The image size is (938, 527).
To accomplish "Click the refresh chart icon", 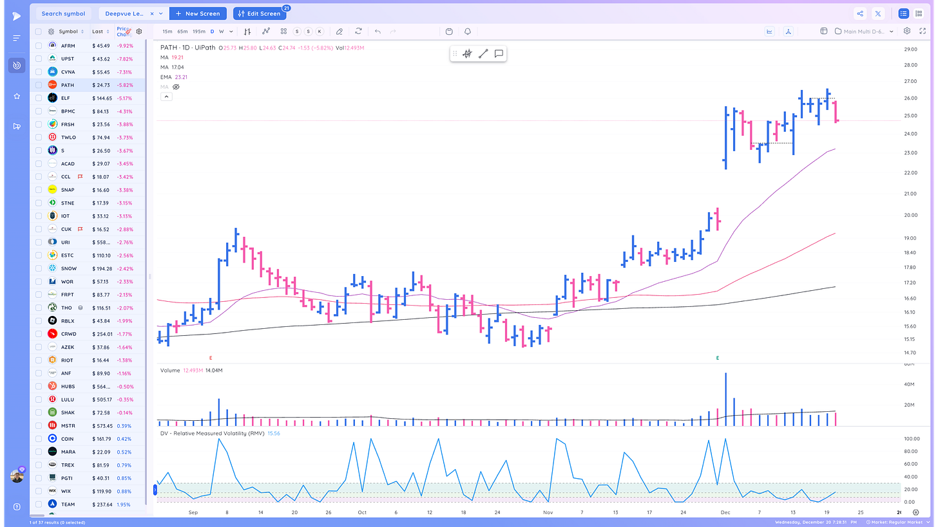I will pyautogui.click(x=358, y=31).
